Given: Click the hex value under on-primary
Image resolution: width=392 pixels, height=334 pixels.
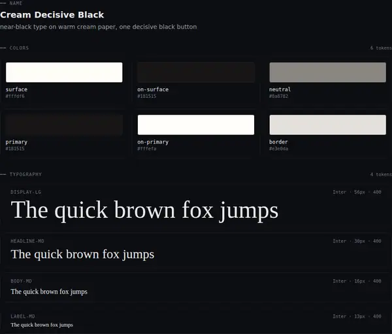Looking at the screenshot, I should tap(147, 149).
